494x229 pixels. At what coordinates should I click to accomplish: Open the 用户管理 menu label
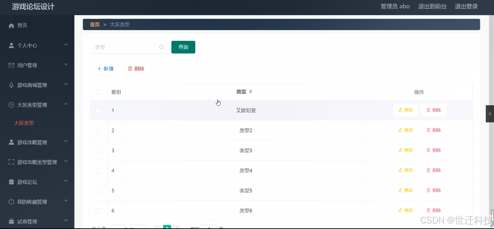click(x=27, y=65)
